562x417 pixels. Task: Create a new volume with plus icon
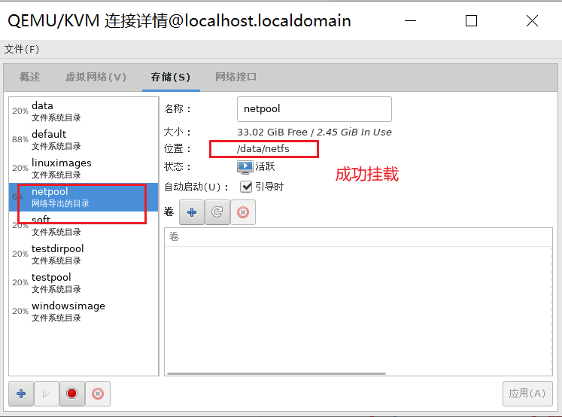click(192, 212)
